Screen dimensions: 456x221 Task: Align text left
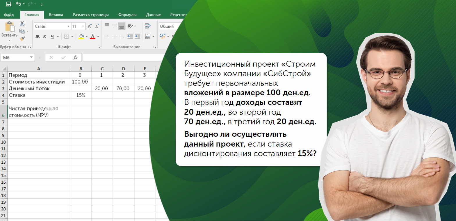coord(107,36)
